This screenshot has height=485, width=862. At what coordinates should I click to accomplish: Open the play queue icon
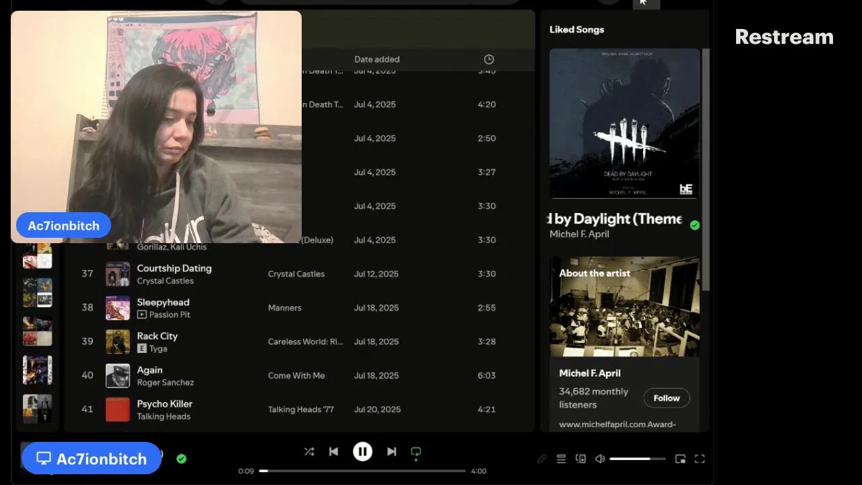tap(561, 459)
